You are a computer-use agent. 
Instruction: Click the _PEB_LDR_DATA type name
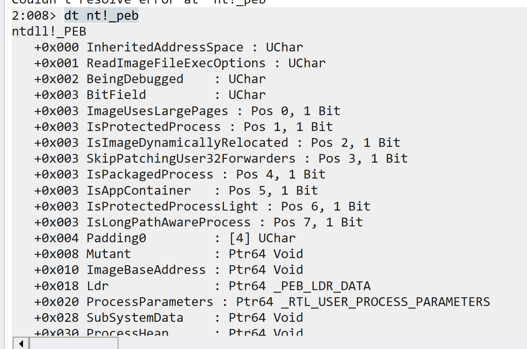(x=322, y=286)
